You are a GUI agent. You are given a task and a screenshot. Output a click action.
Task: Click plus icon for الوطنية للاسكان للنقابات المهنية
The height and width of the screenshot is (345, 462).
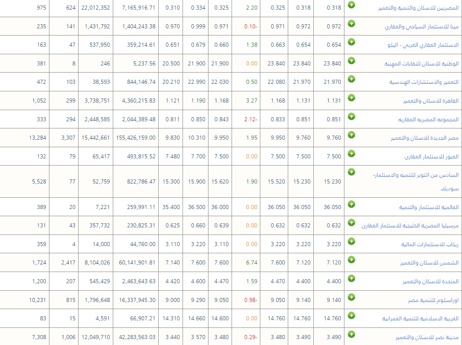click(x=351, y=61)
